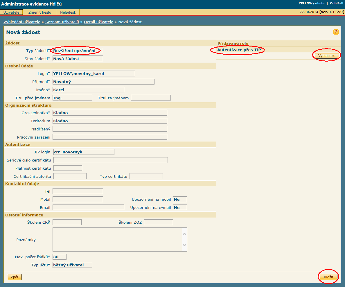This screenshot has height=287, width=345.
Task: Click Typ certifikátu field
Action: click(x=146, y=176)
